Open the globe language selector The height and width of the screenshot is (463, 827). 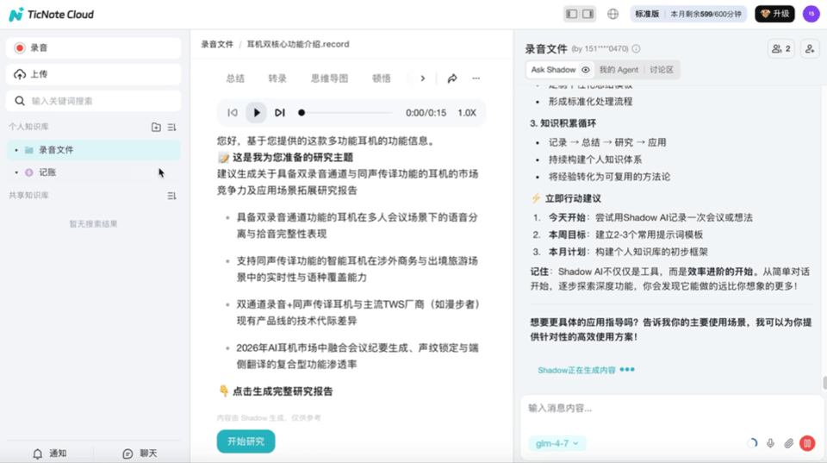612,15
